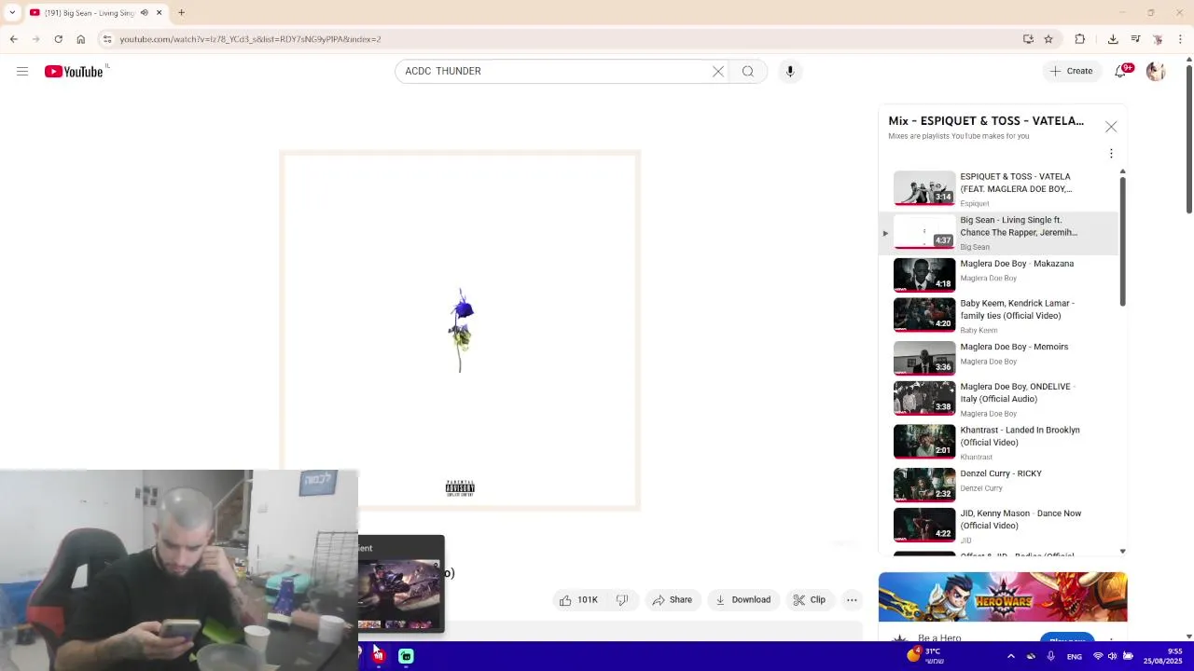Open browser menu with three dots
Image resolution: width=1194 pixels, height=671 pixels.
point(1181,39)
